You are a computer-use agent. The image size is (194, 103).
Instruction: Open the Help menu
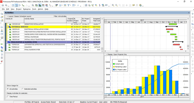(47, 9)
